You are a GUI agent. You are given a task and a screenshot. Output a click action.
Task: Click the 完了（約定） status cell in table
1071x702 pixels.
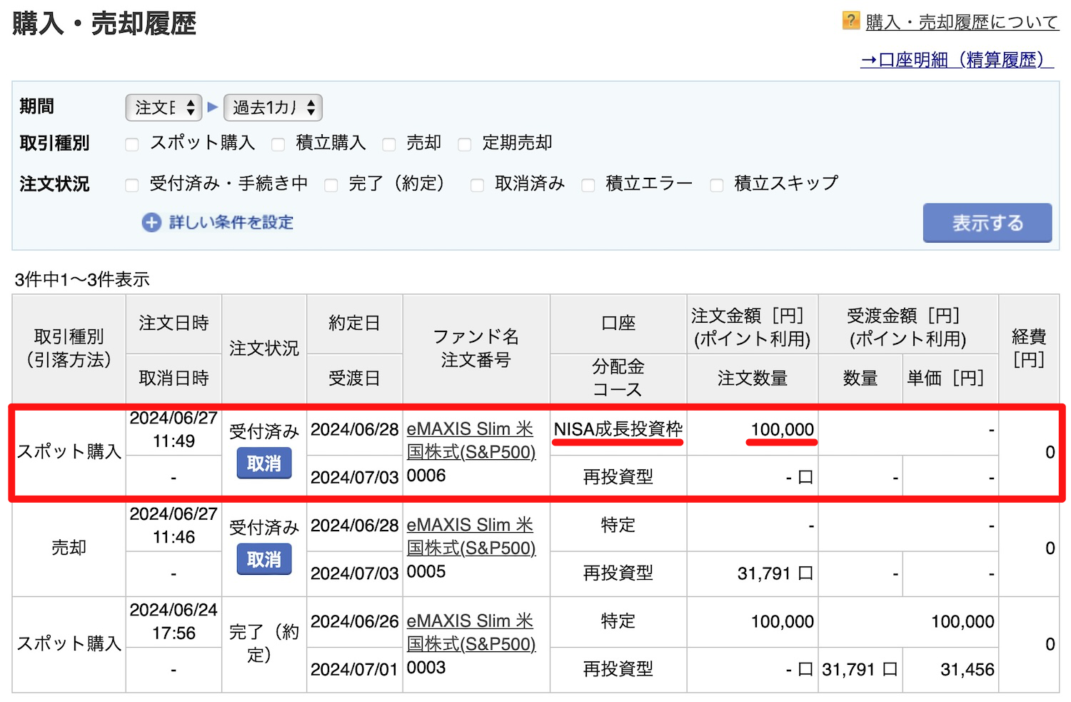[264, 643]
